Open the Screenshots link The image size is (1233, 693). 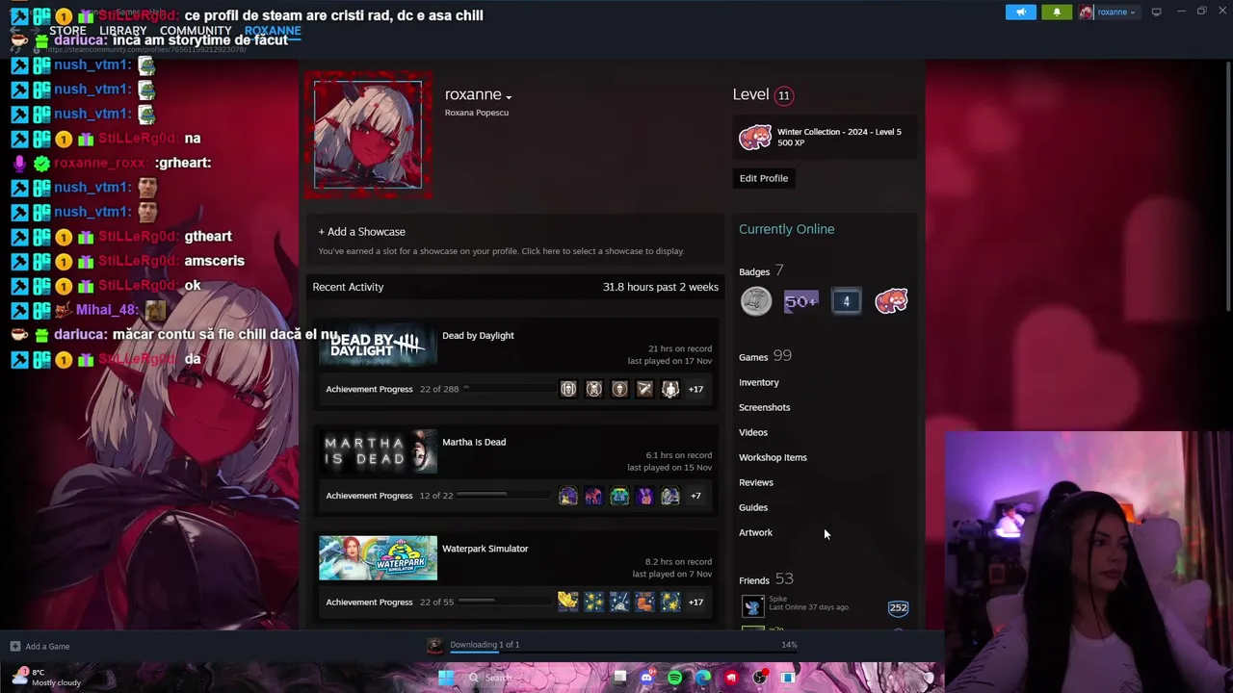tap(765, 407)
